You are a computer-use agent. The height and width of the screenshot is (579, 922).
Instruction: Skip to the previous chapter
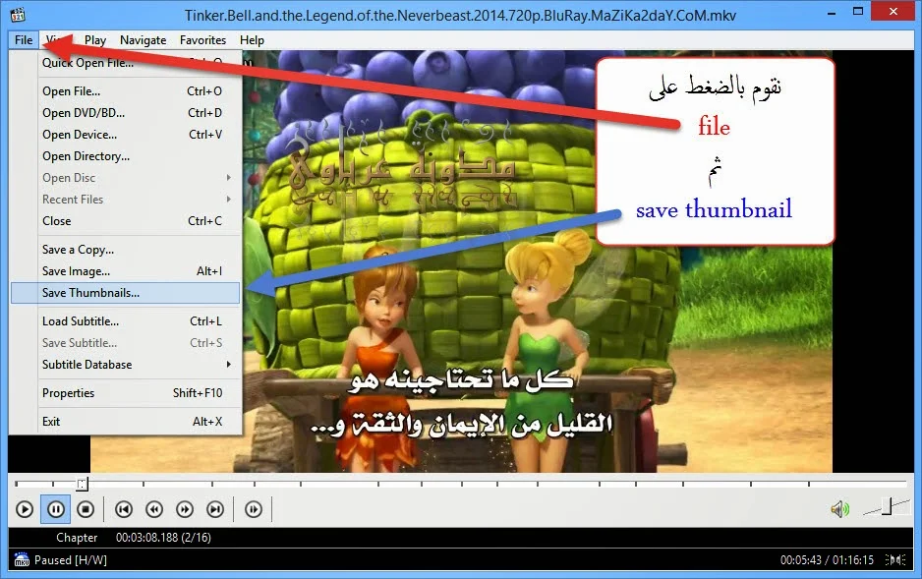pyautogui.click(x=124, y=509)
